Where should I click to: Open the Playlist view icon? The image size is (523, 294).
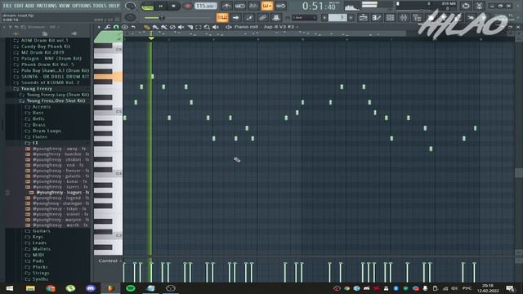click(x=363, y=18)
